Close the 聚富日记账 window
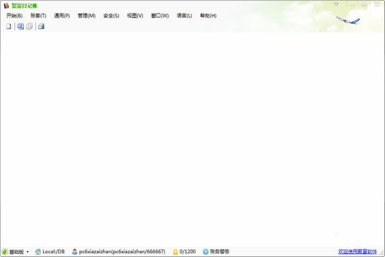Image resolution: width=385 pixels, height=257 pixels. [377, 4]
